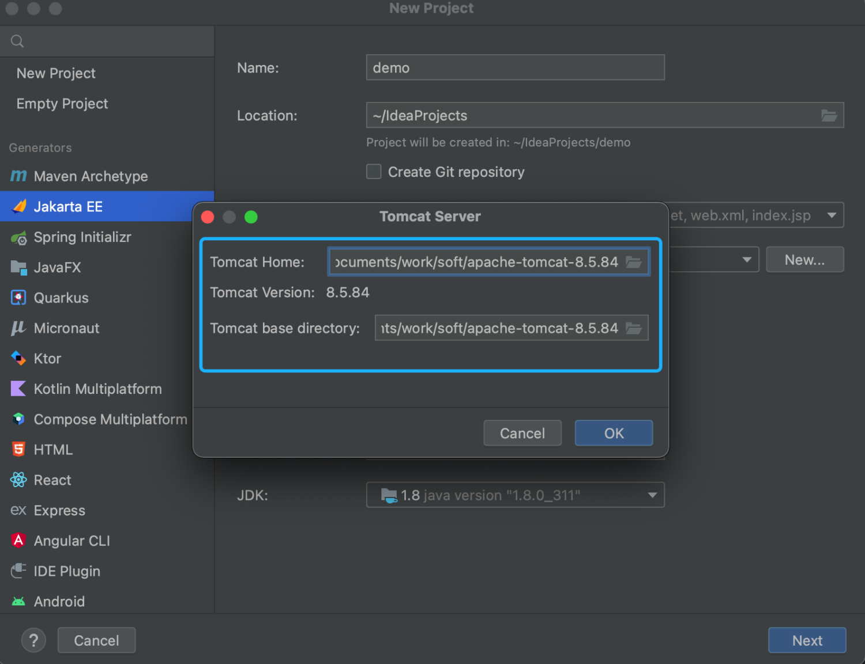Screen dimensions: 865x664
Task: Open the template dropdown showing web.xml, index.jsp
Action: (x=832, y=215)
